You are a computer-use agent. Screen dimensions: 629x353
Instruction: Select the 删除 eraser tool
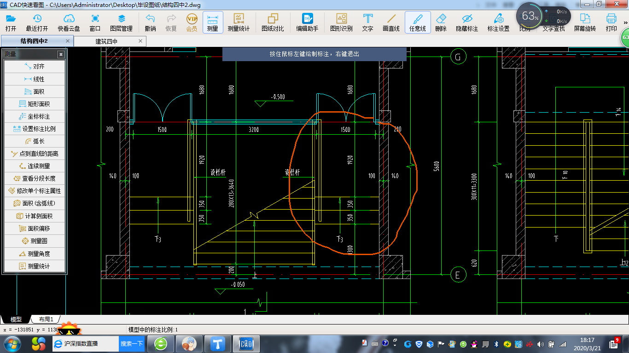441,23
